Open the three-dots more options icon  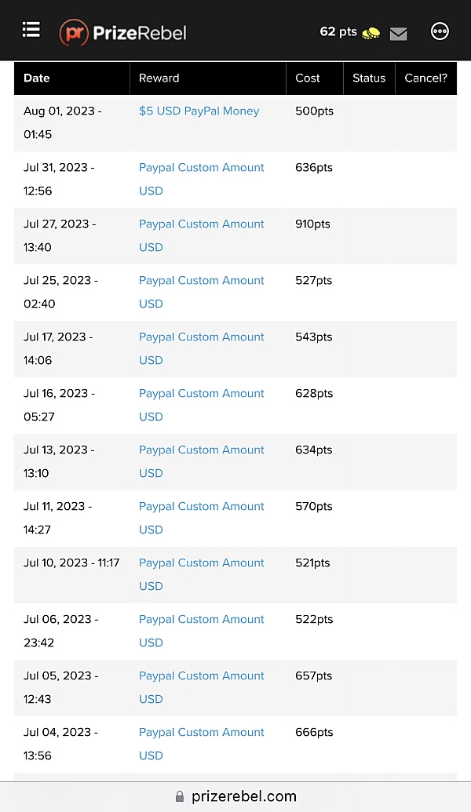tap(440, 31)
